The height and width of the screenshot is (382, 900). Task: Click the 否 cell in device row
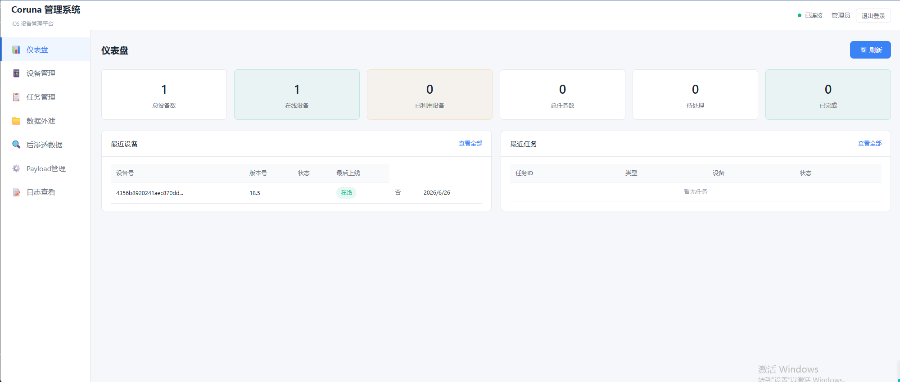(398, 192)
